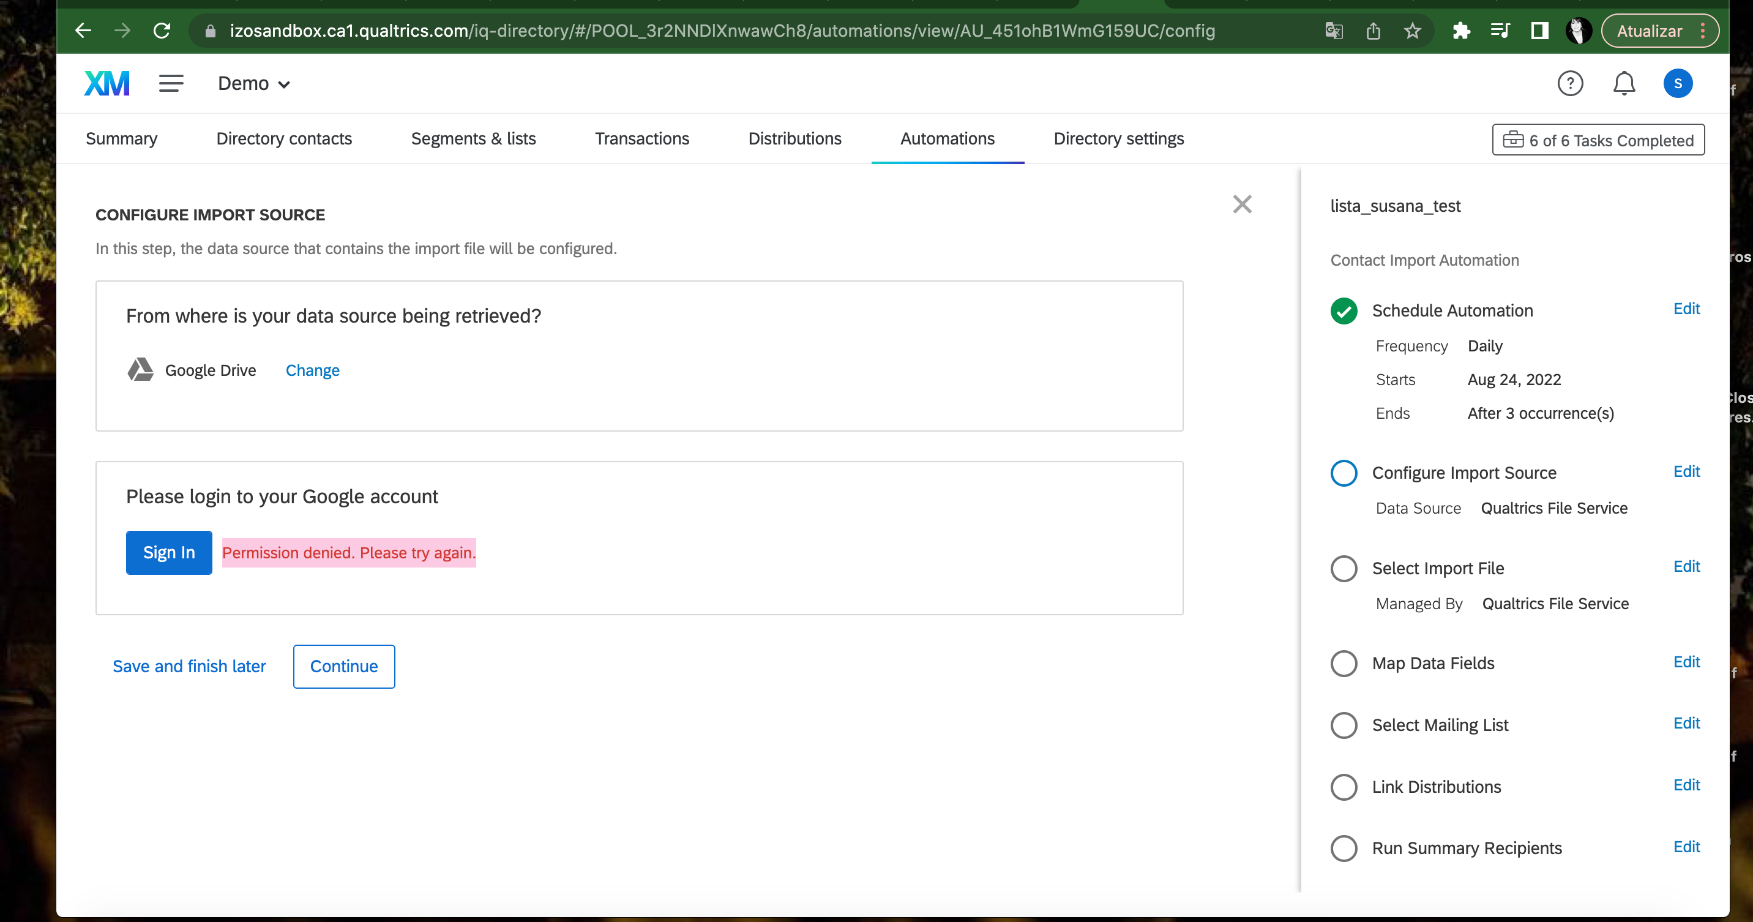1753x922 pixels.
Task: Click the reload/refresh browser icon
Action: (162, 30)
